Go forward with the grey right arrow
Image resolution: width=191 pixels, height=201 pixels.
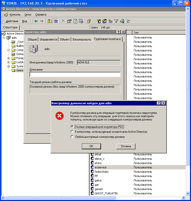click(42, 21)
